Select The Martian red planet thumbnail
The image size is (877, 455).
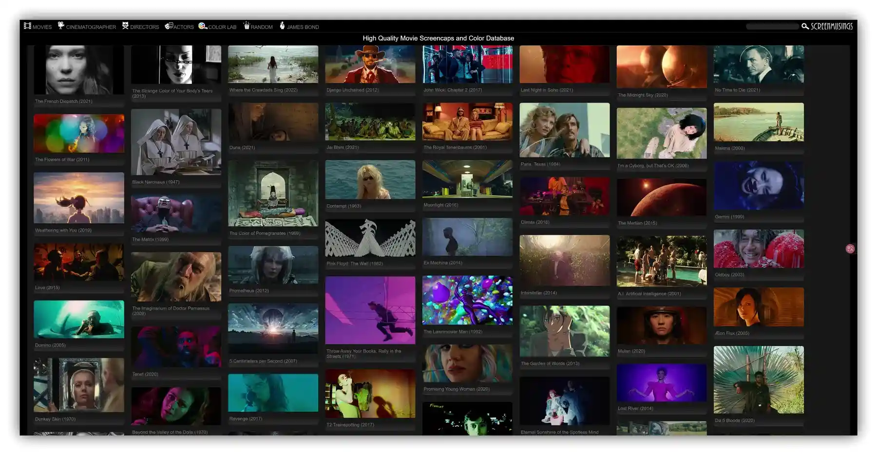pos(661,197)
